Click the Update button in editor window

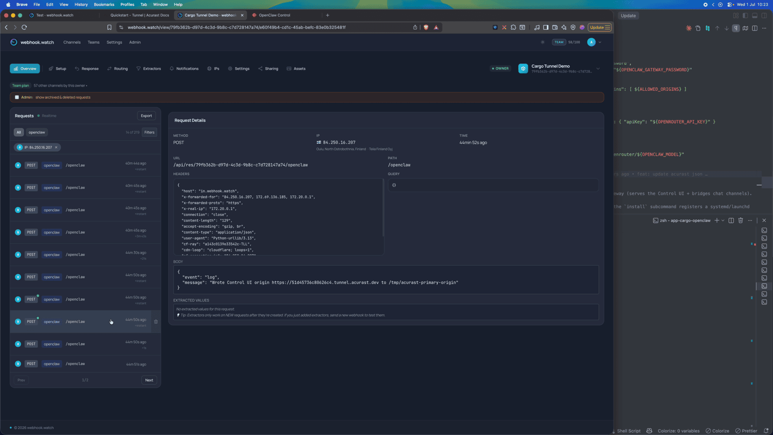pos(629,15)
